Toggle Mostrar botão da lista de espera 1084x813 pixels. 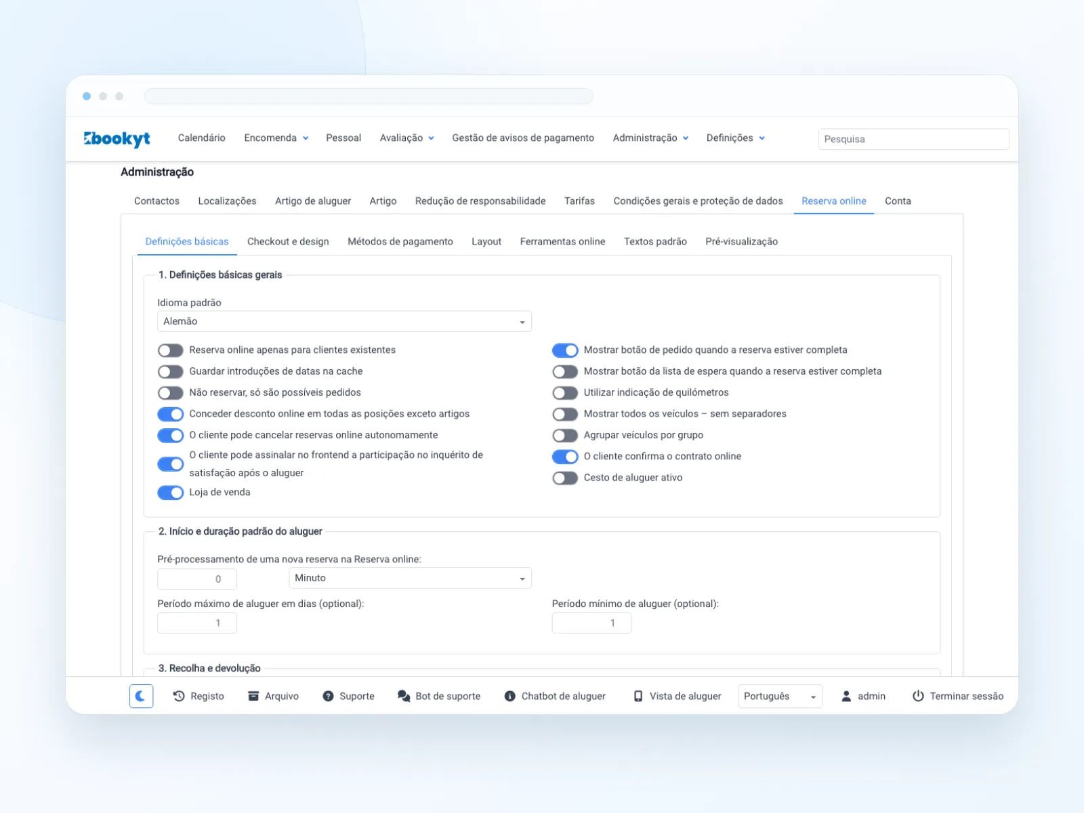pos(565,371)
